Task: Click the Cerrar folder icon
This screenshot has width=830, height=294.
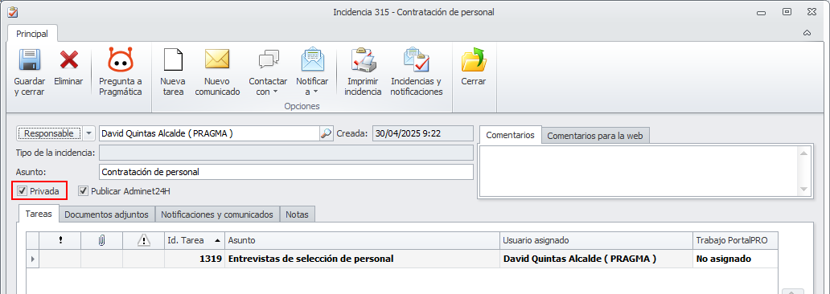Action: tap(473, 59)
